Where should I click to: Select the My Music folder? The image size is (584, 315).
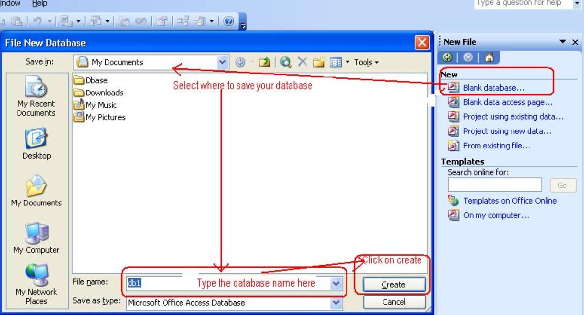pyautogui.click(x=101, y=105)
